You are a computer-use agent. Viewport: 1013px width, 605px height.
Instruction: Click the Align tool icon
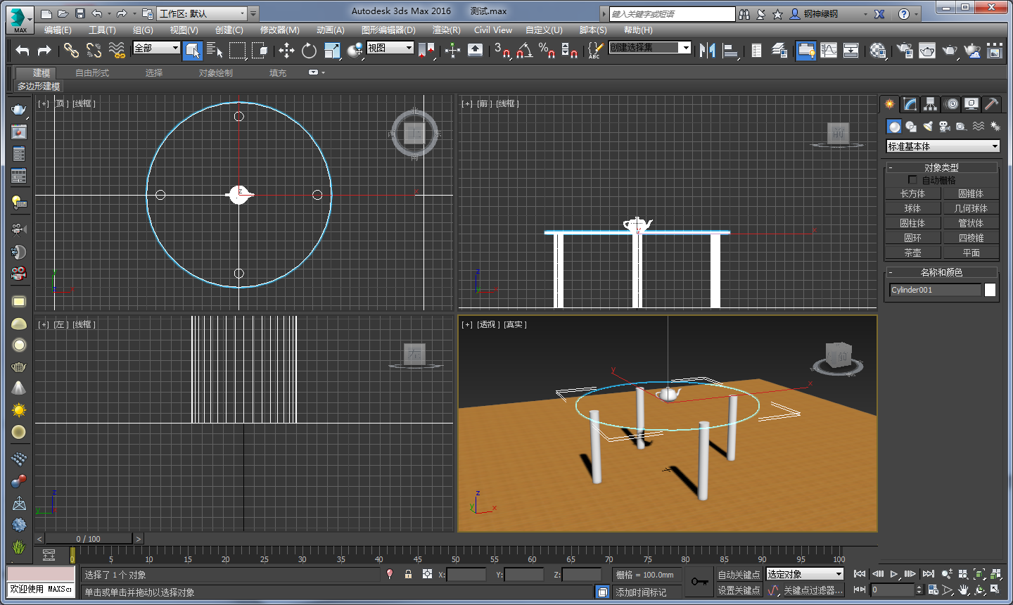point(730,50)
